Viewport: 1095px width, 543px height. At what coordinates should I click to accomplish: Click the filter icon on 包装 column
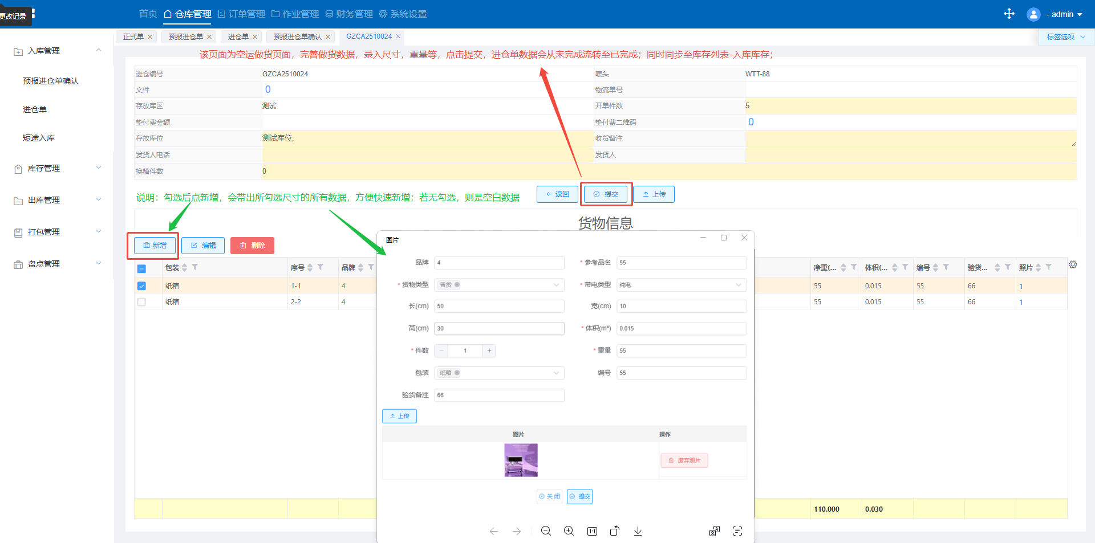click(195, 267)
